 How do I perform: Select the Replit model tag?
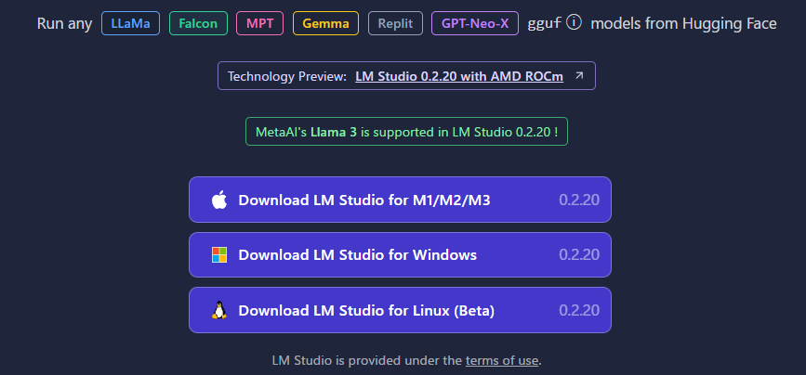(396, 23)
